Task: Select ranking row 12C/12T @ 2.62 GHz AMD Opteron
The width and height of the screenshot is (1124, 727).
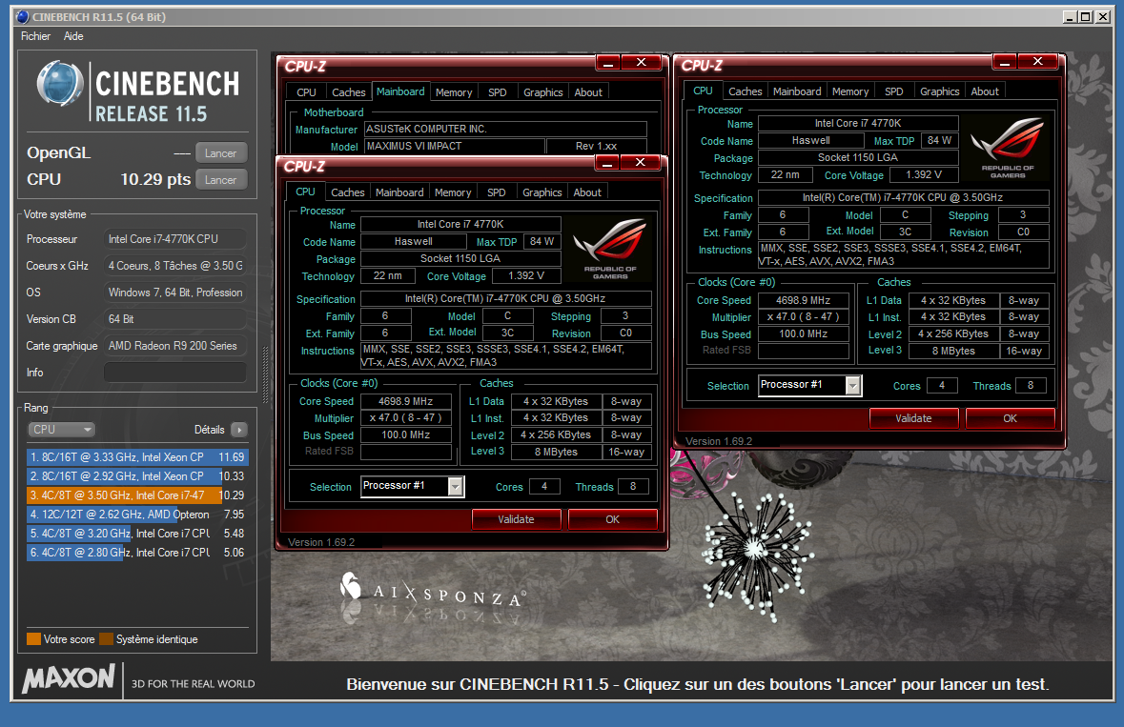Action: 136,515
